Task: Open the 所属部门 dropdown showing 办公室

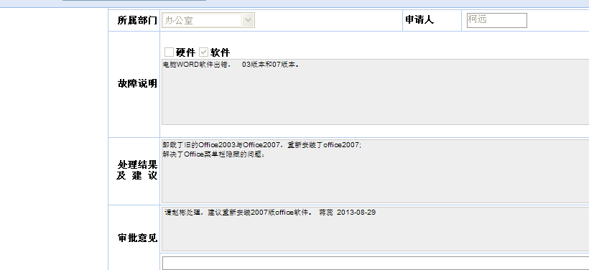Action: pos(208,20)
